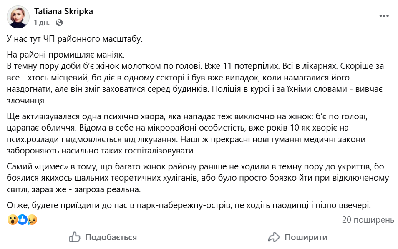Image resolution: width=398 pixels, height=249 pixels.
Task: View the "20 поширень" shares list
Action: tap(368, 219)
